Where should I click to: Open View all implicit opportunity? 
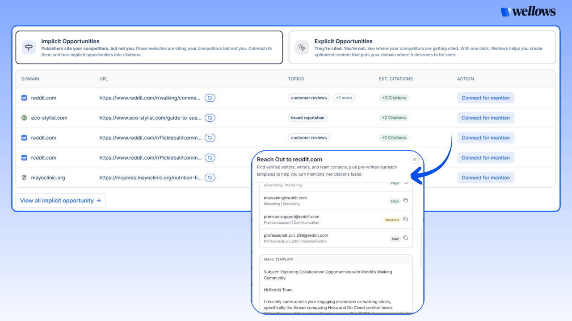61,201
